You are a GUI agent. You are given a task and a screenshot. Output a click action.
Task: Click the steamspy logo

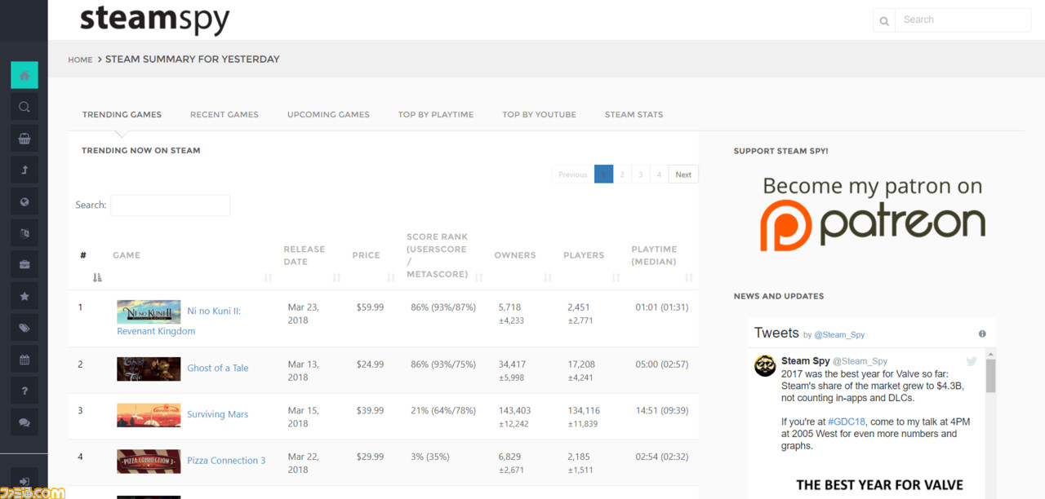154,19
